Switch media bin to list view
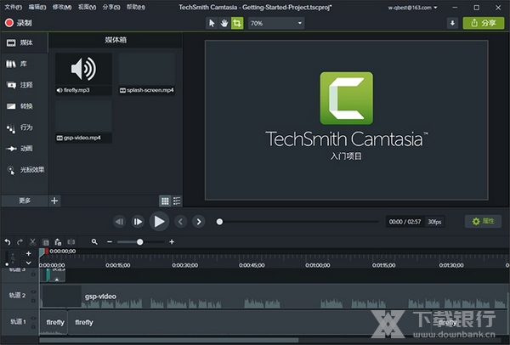The width and height of the screenshot is (510, 345). pos(177,201)
